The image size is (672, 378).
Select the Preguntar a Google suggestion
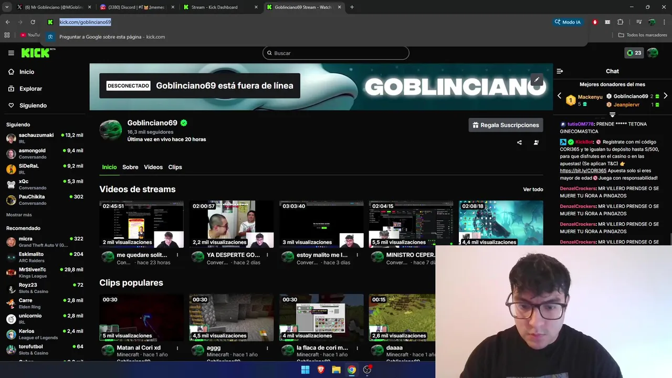point(315,37)
